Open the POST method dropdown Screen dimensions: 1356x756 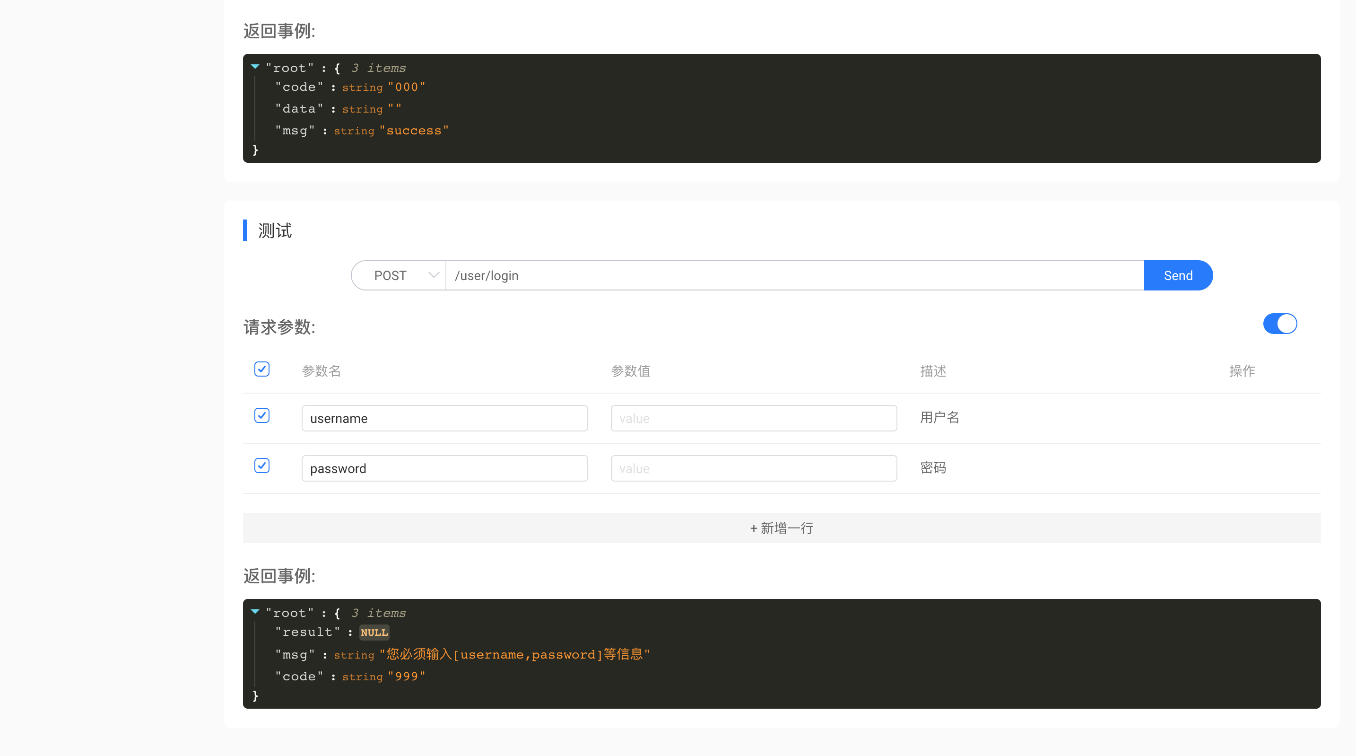(x=399, y=275)
